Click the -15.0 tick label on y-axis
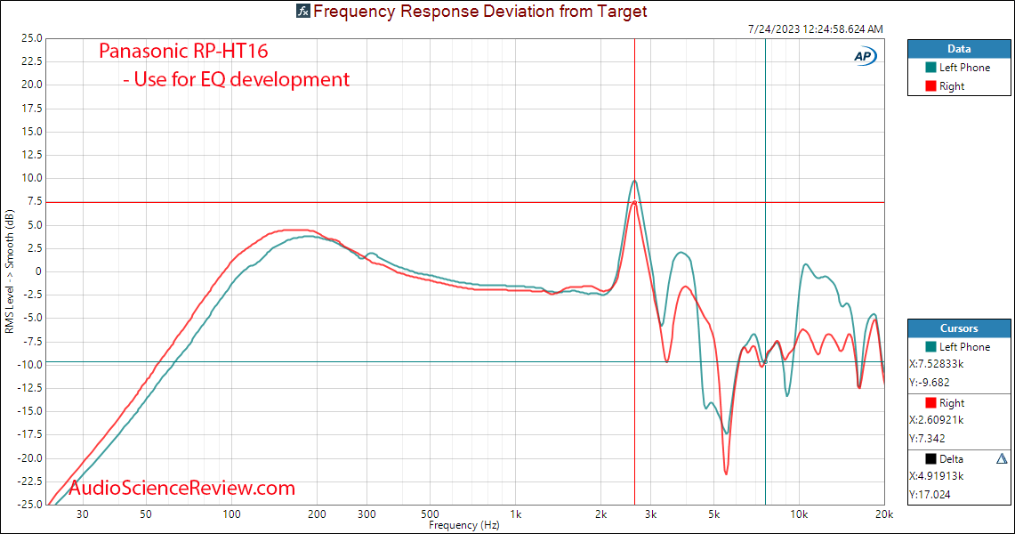The image size is (1015, 534). point(29,411)
